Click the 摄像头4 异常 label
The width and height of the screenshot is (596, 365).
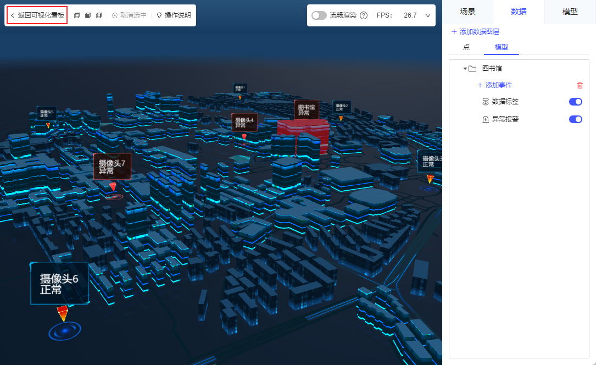pyautogui.click(x=244, y=123)
